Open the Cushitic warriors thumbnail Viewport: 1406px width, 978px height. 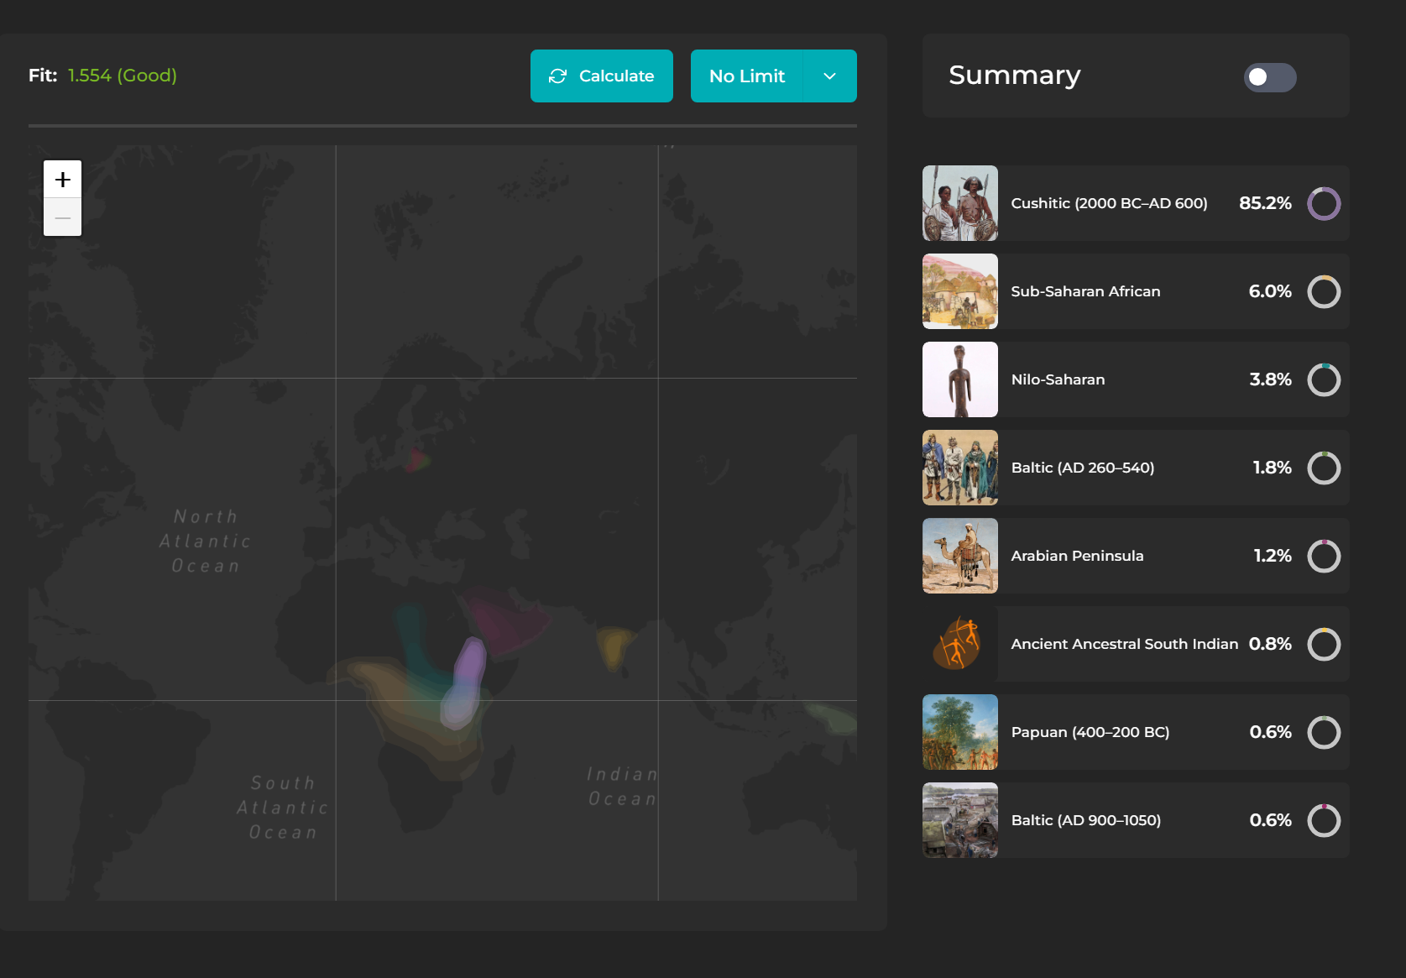[959, 203]
